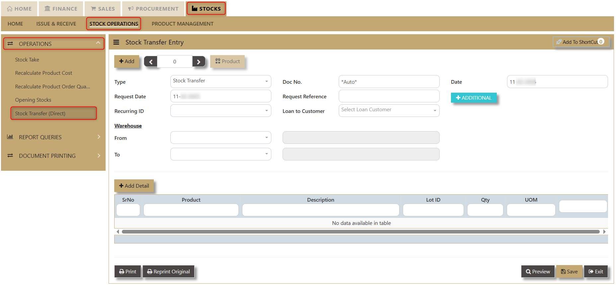
Task: Click the Doc No. field
Action: tap(389, 81)
